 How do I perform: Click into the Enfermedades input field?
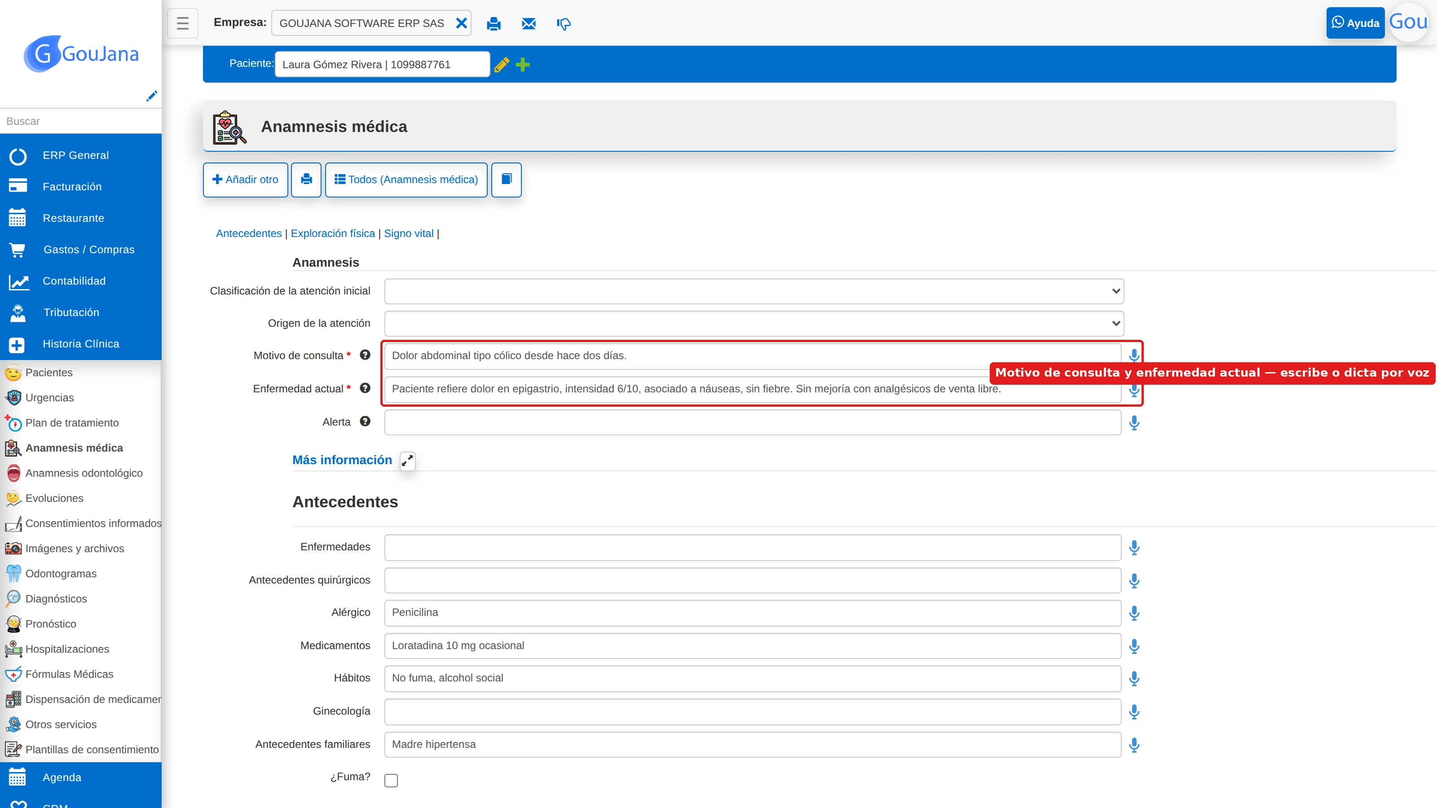[x=753, y=547]
